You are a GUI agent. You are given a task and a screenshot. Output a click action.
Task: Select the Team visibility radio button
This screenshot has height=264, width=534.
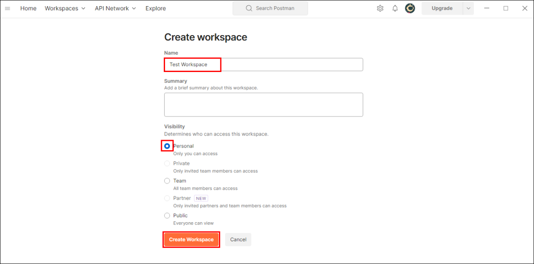click(167, 181)
